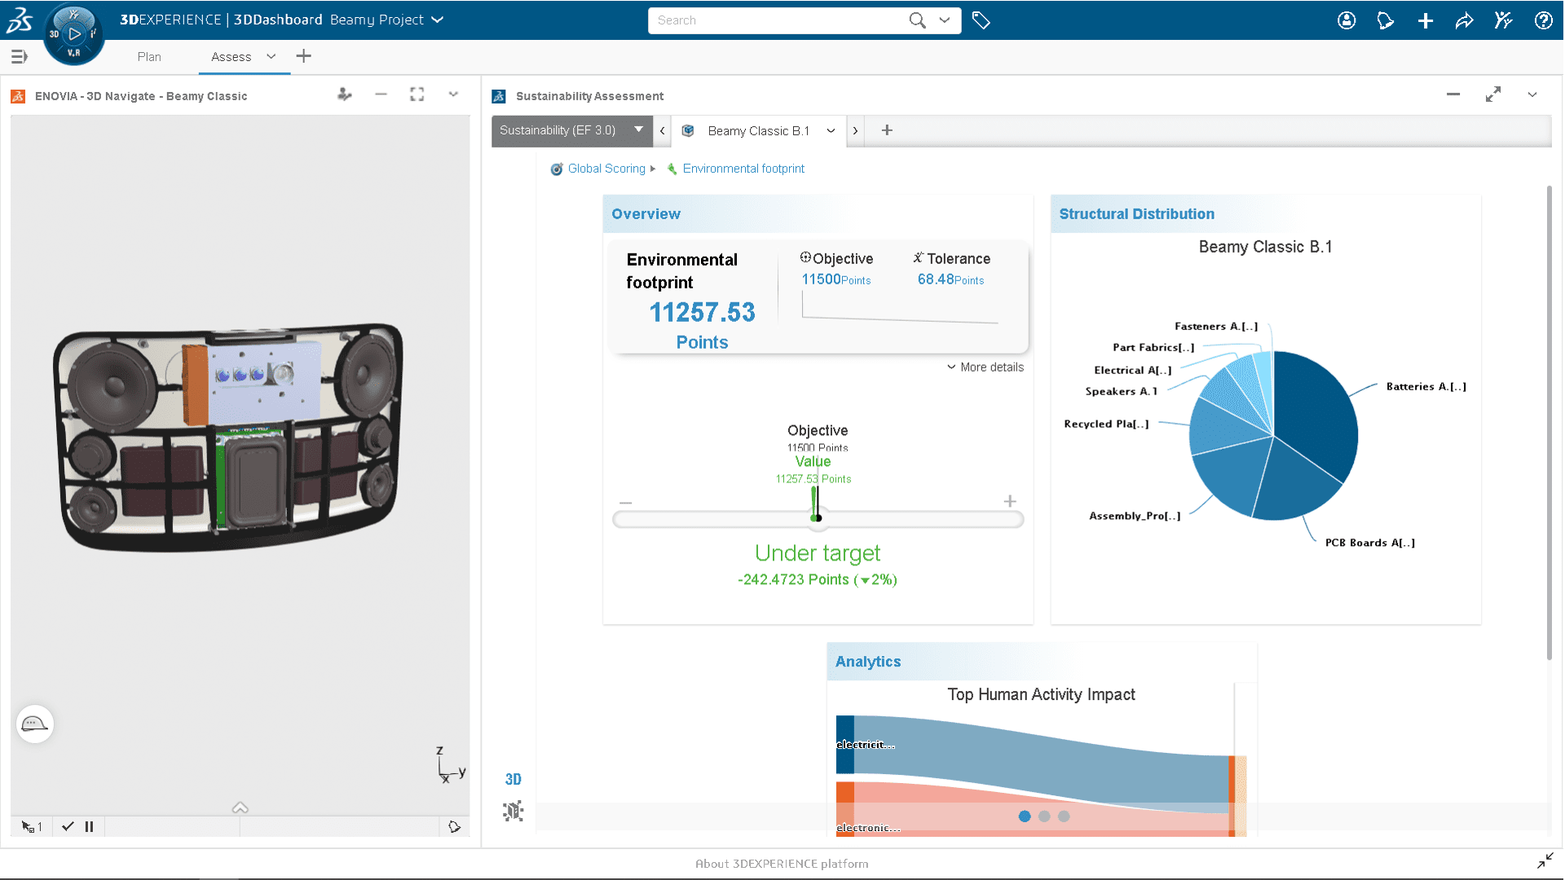The height and width of the screenshot is (880, 1565).
Task: Click the bookmark/tags icon in toolbar
Action: (981, 20)
